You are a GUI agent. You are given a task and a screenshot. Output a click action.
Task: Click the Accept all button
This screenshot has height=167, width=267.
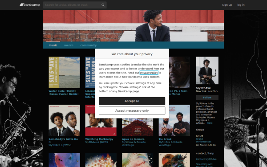click(132, 101)
